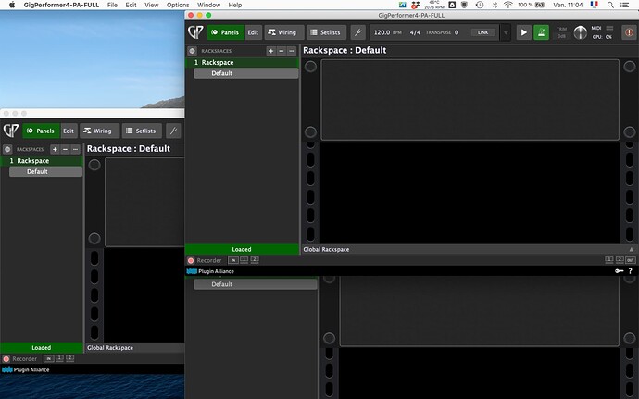Set the 120.0 BPM tempo field
This screenshot has height=399, width=639.
382,32
